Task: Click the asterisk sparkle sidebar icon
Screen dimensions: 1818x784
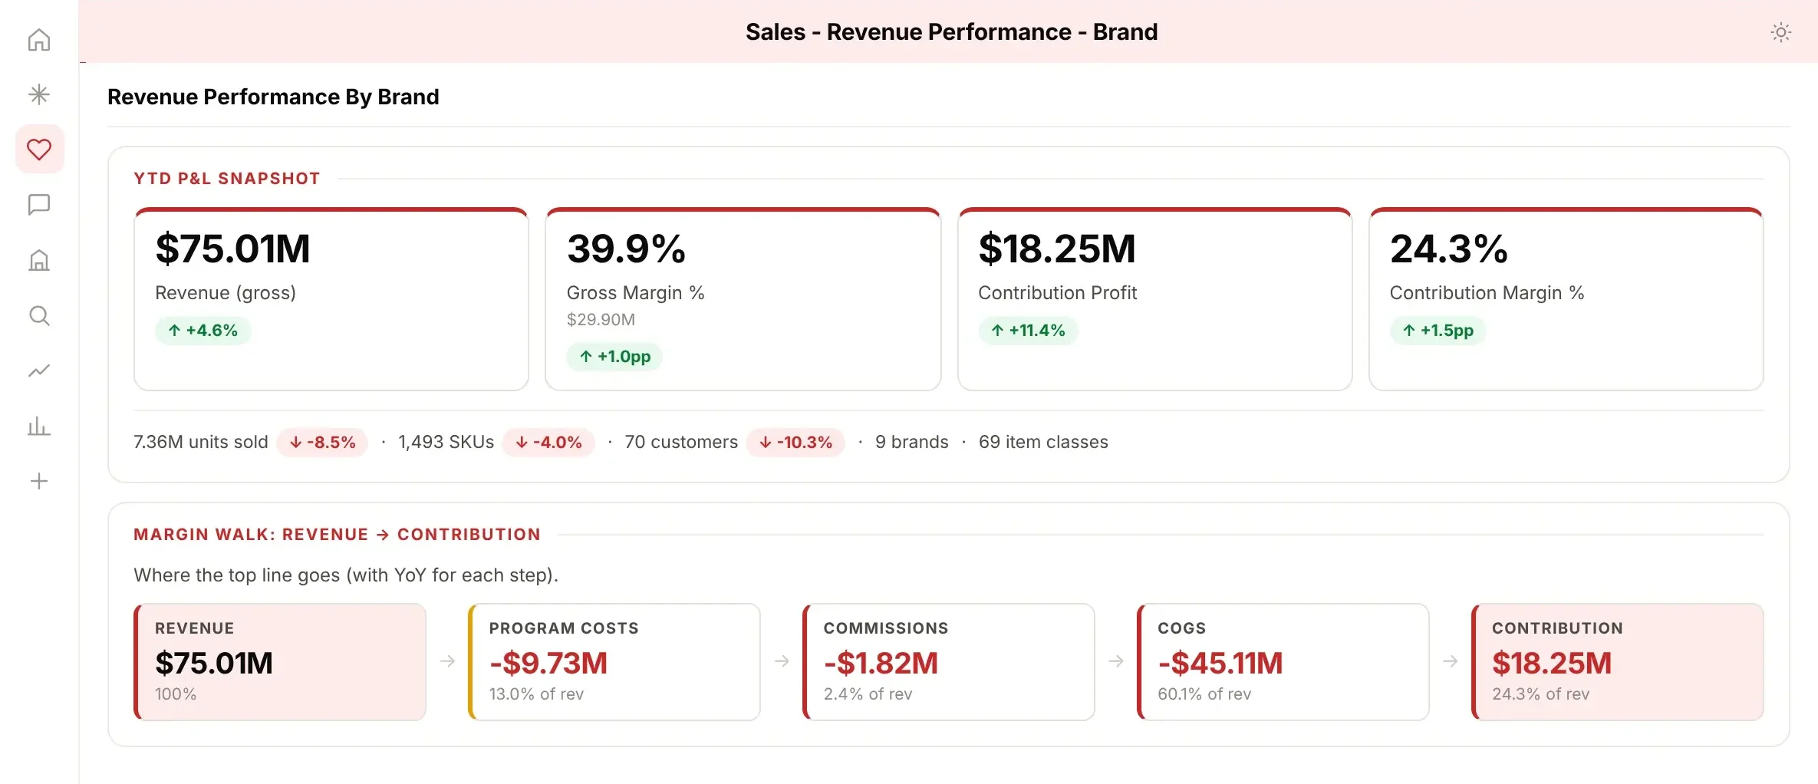Action: 39,94
